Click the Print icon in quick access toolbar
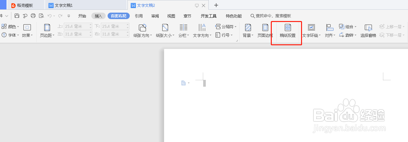408x142 pixels. click(33, 16)
